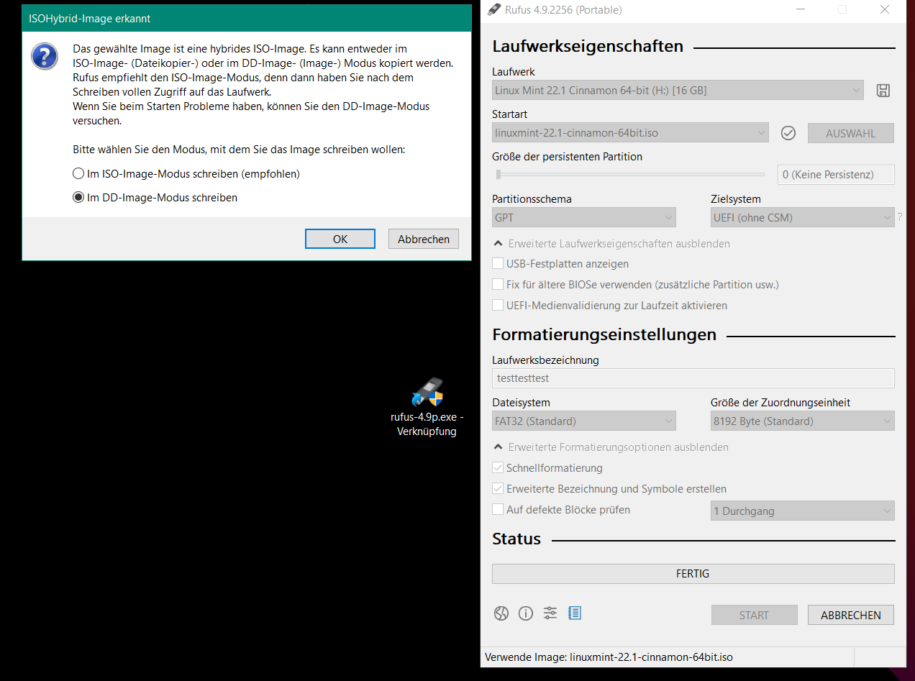Open the Partitionsschema GPT dropdown
The image size is (915, 681).
point(584,217)
